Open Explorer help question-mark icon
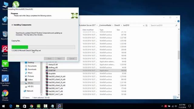 click(179, 21)
